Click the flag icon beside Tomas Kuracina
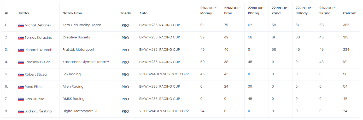Image resolution: width=363 pixels, height=120 pixels. [21, 38]
